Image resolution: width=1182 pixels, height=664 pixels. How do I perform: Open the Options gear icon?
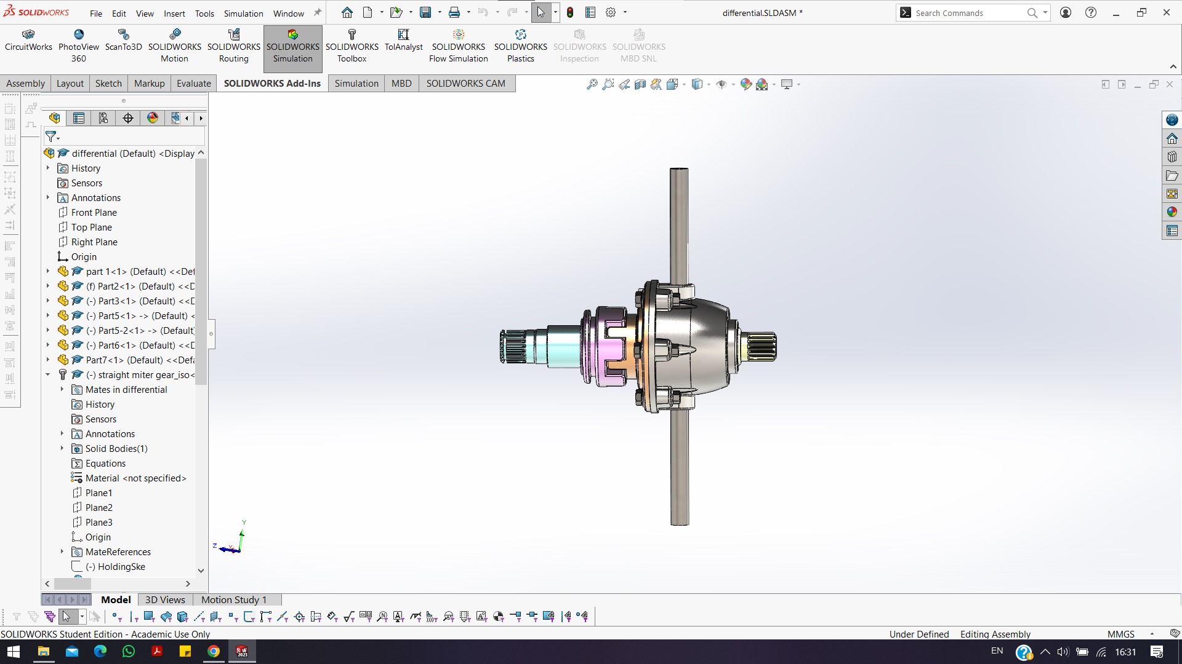[x=611, y=12]
